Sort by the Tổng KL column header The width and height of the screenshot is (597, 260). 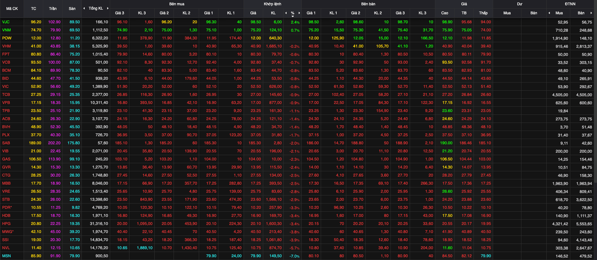(96, 8)
